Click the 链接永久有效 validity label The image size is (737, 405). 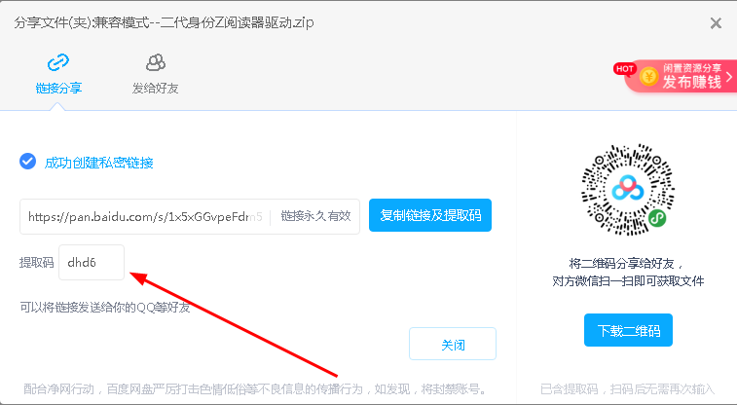point(315,216)
